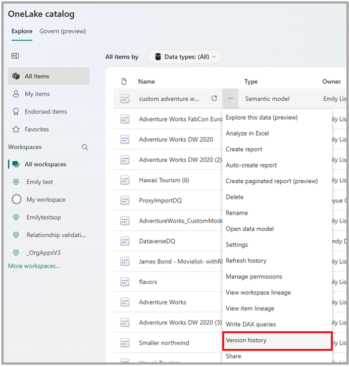Choose Delete from the context menu
Screen dimensions: 349x367
[277, 197]
